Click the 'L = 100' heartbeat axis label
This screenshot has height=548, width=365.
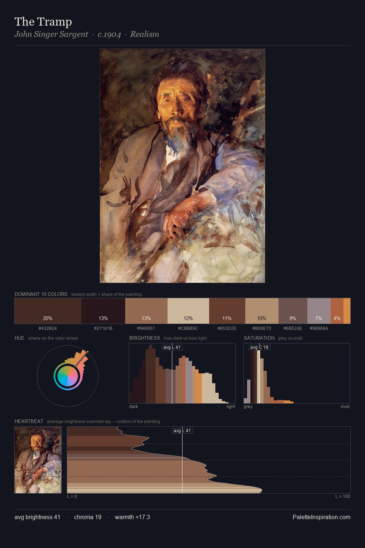pyautogui.click(x=343, y=496)
